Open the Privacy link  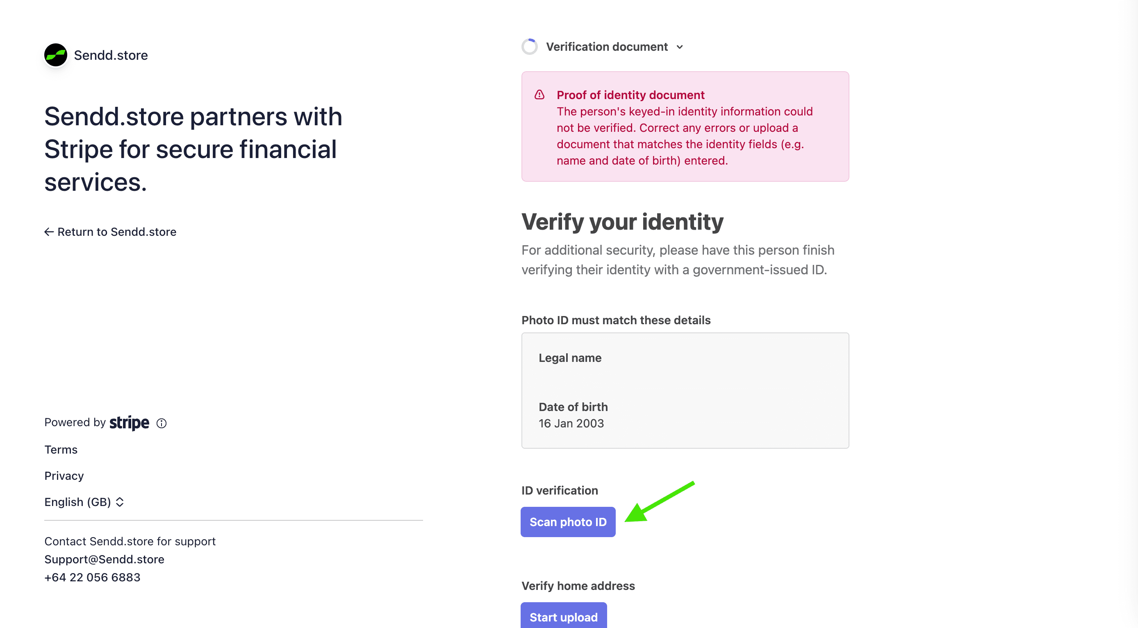point(64,475)
